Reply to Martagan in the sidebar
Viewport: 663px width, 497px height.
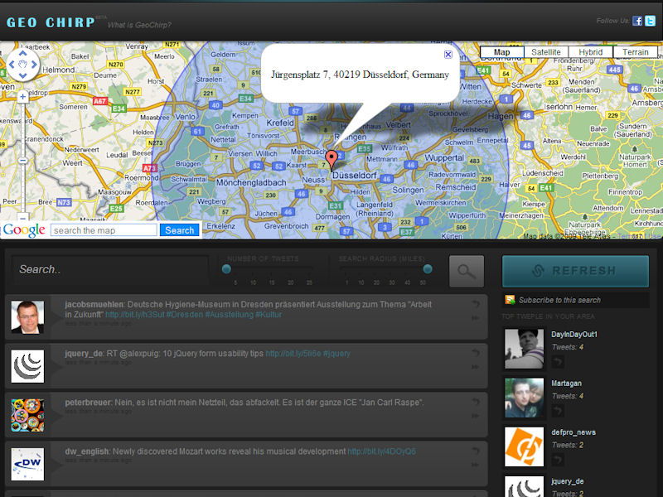pyautogui.click(x=558, y=411)
